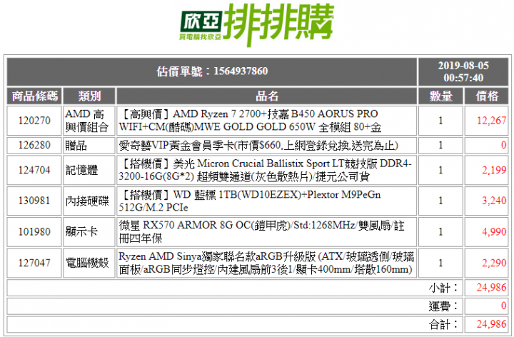Click the 數量 column header
The width and height of the screenshot is (514, 337).
pyautogui.click(x=440, y=96)
